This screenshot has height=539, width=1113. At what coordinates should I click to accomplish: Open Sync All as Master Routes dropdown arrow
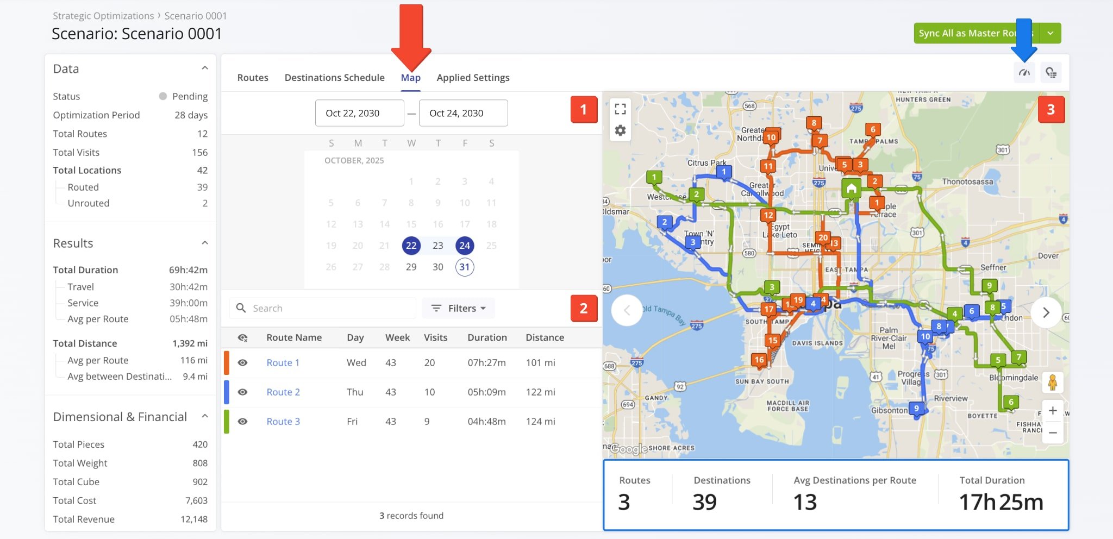coord(1051,33)
